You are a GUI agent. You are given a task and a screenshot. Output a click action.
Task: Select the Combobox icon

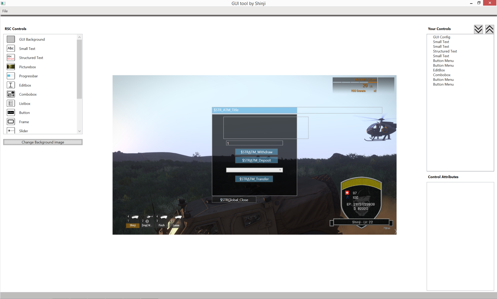click(x=11, y=94)
